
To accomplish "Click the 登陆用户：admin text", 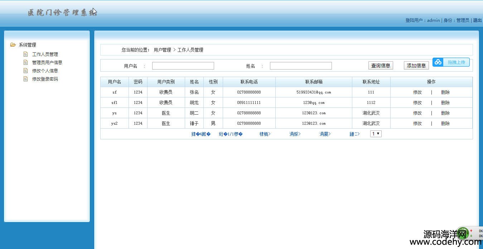I will [x=422, y=20].
